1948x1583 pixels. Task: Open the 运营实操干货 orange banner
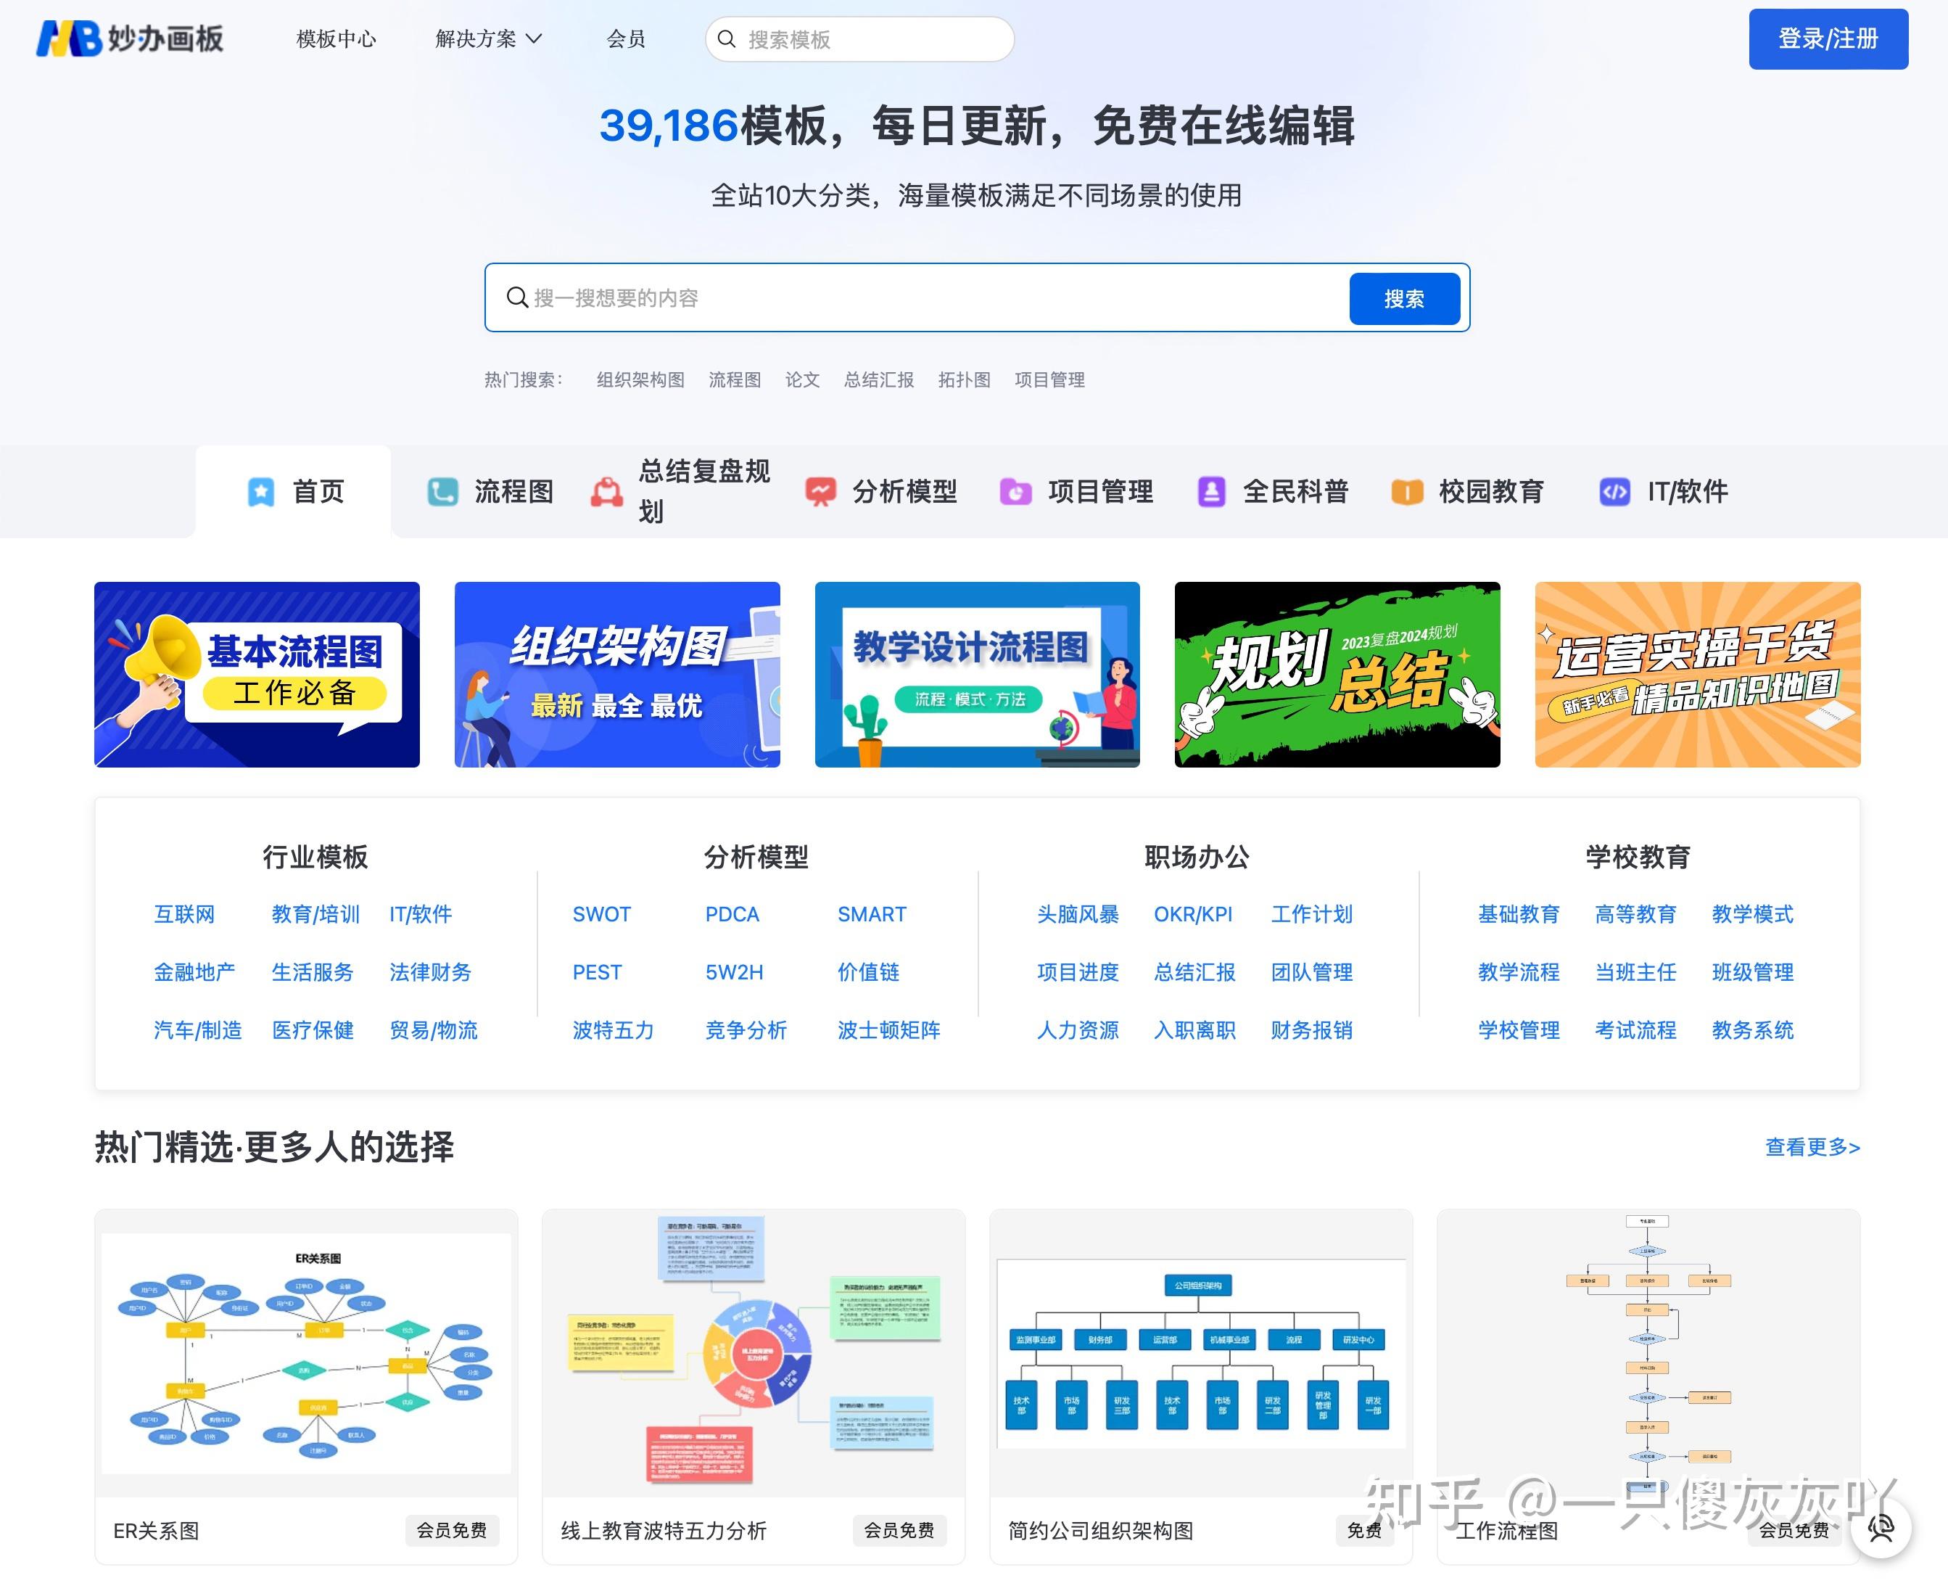(1697, 675)
